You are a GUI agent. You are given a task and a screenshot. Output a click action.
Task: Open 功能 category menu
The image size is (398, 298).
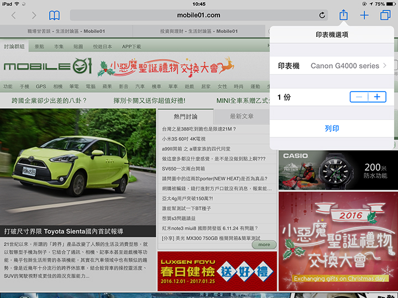(8, 87)
